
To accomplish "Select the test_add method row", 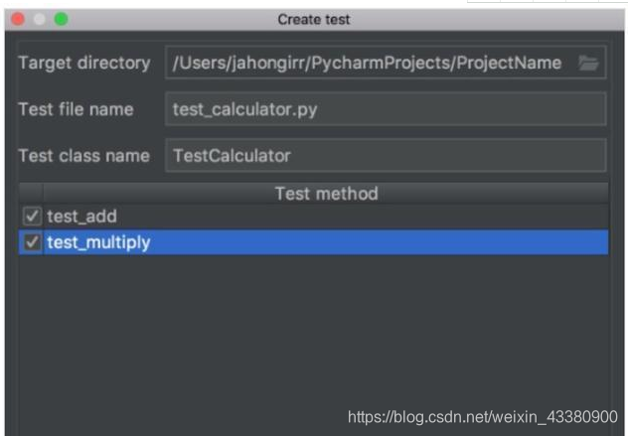I will pos(298,217).
